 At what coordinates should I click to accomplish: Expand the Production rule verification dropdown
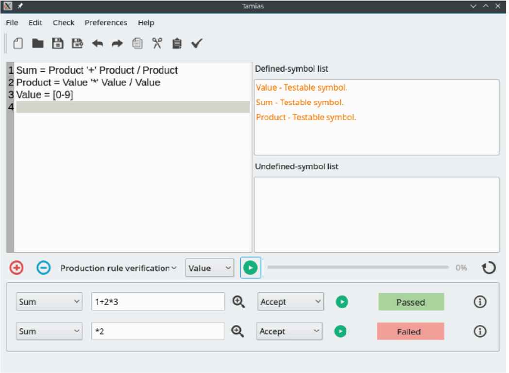point(118,268)
